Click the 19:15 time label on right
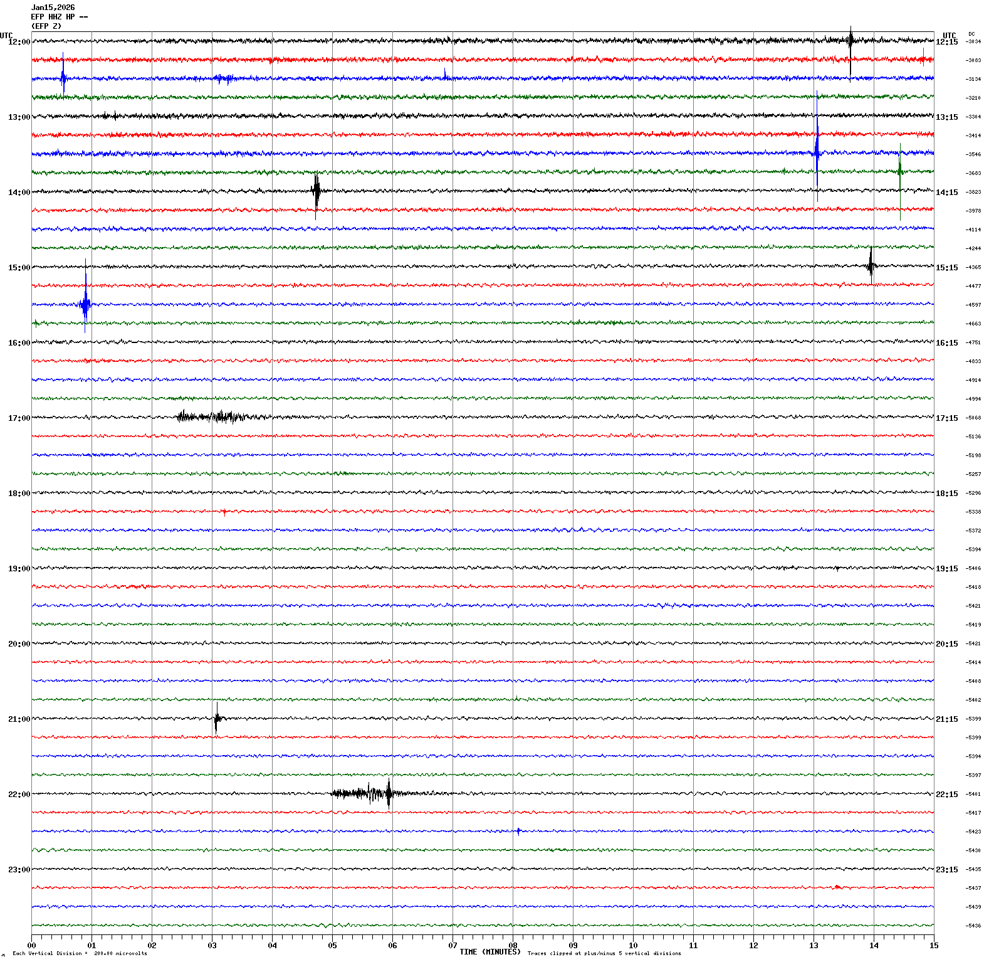 tap(946, 569)
